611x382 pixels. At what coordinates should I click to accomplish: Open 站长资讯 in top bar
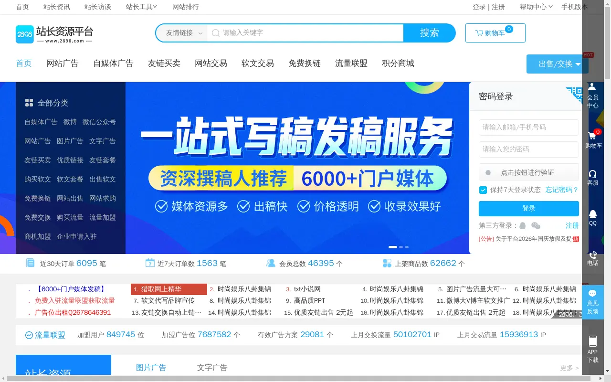pyautogui.click(x=56, y=7)
